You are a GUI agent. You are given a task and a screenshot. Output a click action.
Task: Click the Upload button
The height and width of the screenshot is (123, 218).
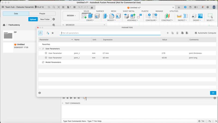click(x=33, y=19)
